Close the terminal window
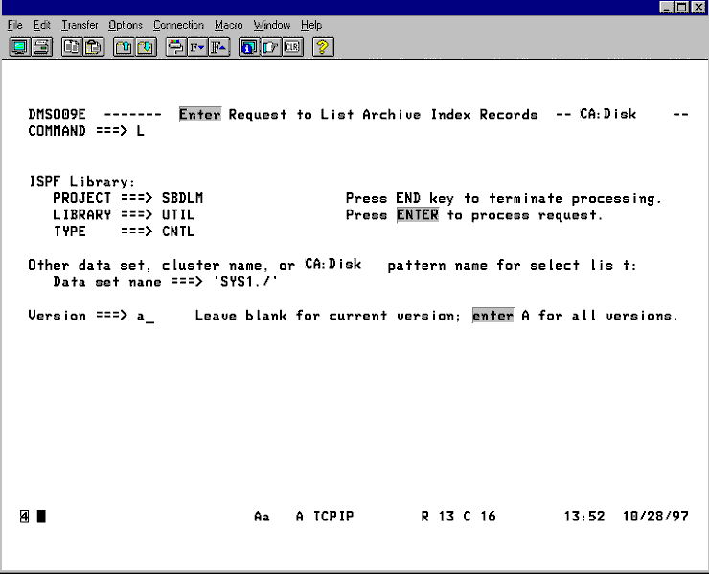This screenshot has height=574, width=709. 698,7
